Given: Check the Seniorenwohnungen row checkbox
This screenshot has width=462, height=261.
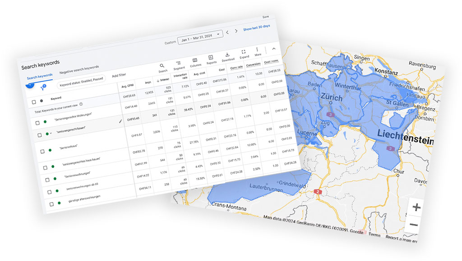Looking at the screenshot, I should point(47,180).
